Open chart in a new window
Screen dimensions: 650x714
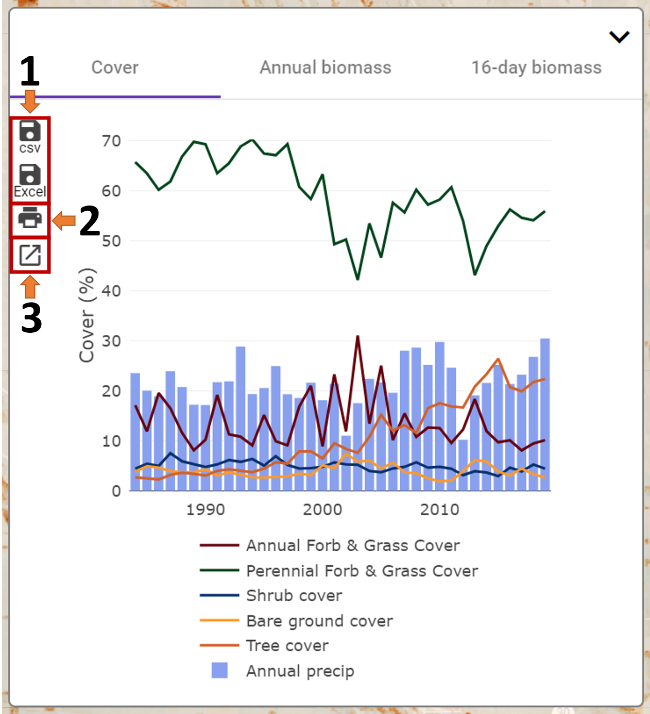pyautogui.click(x=30, y=255)
